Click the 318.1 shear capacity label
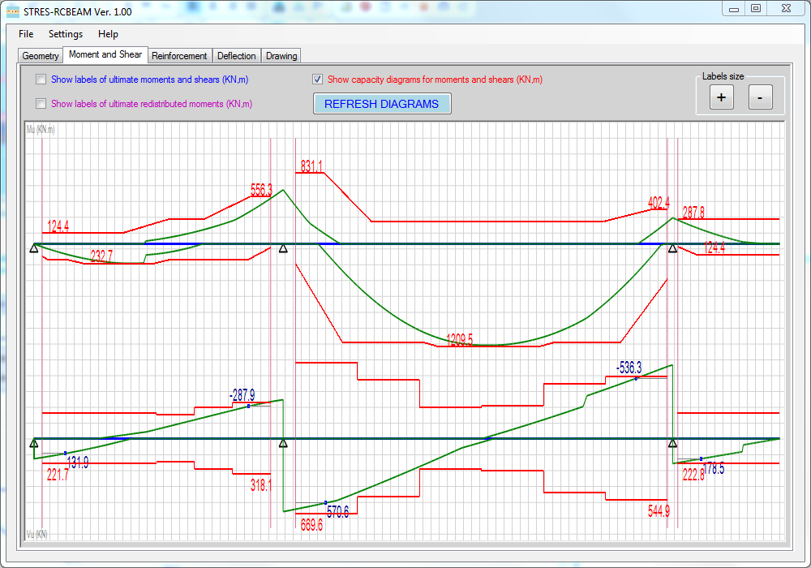 pos(260,485)
